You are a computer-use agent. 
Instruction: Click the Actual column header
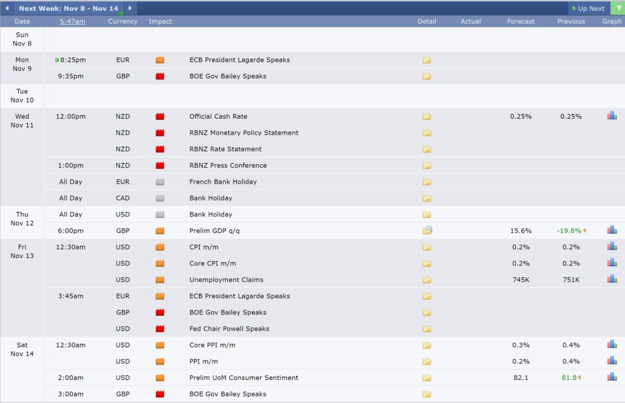point(471,21)
